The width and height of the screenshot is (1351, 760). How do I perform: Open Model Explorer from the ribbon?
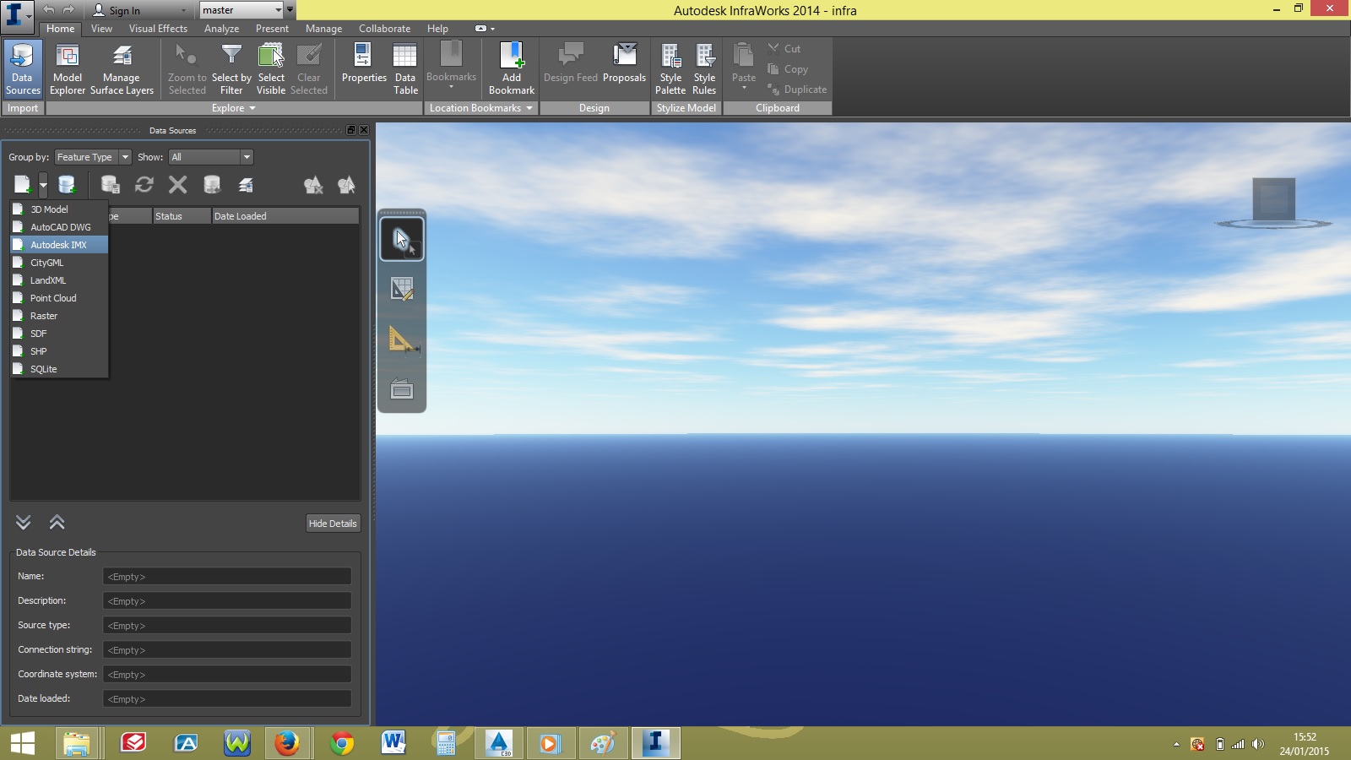[68, 68]
